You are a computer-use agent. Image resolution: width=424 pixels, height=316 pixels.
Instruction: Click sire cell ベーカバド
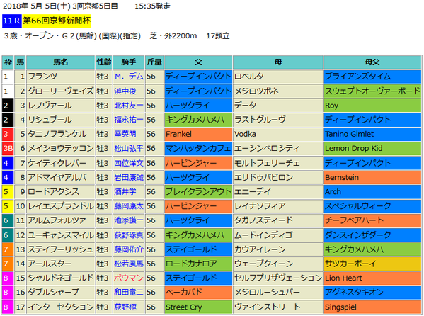coord(198,293)
